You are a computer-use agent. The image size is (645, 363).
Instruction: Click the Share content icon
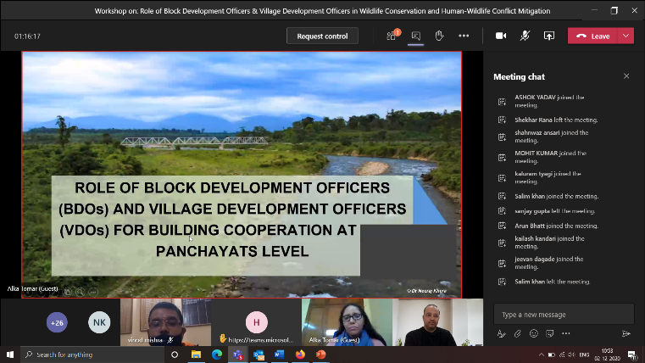click(x=548, y=36)
